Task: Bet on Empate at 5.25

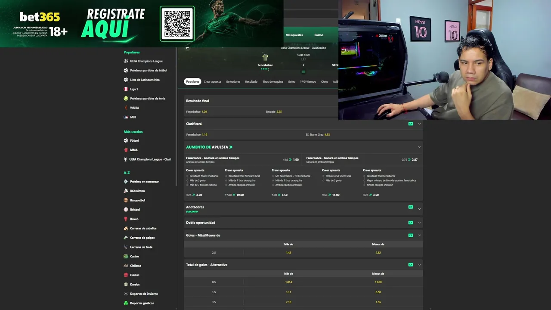Action: click(x=274, y=112)
